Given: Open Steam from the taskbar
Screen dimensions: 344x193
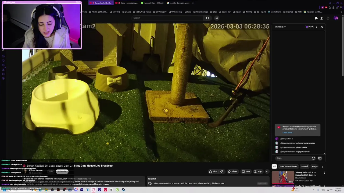Looking at the screenshot, I should pyautogui.click(x=123, y=190).
